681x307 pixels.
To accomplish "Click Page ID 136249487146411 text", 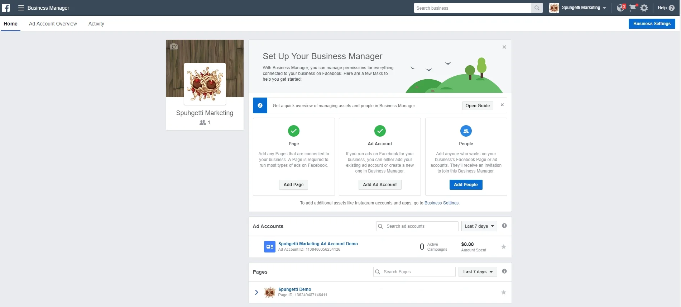I will click(303, 295).
